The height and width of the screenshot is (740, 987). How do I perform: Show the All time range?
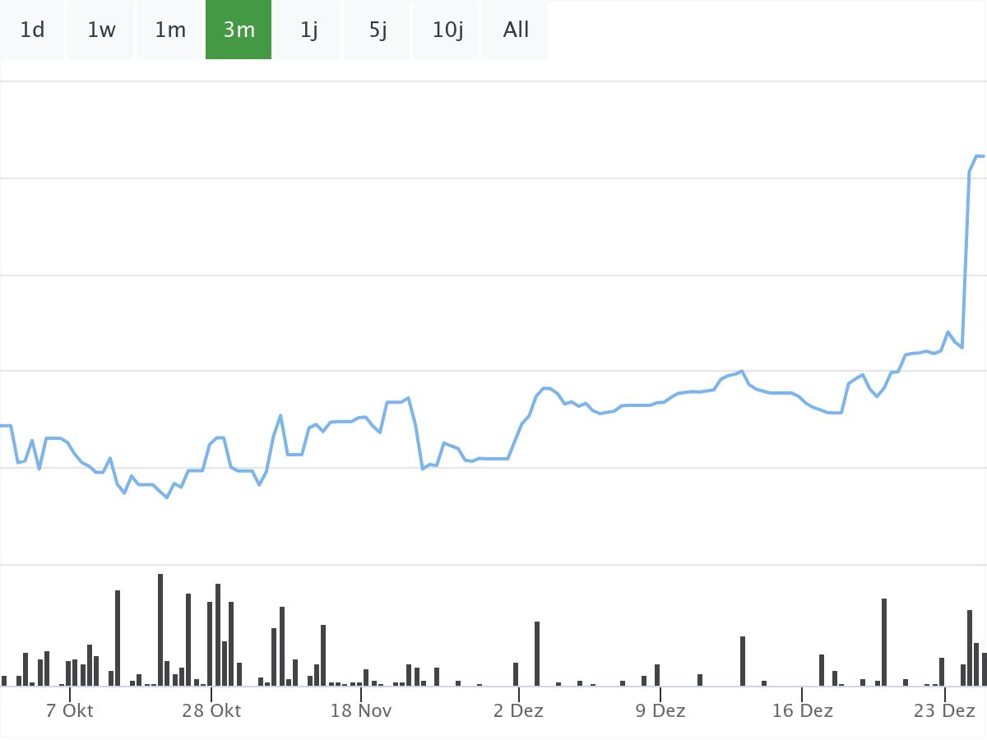click(516, 30)
